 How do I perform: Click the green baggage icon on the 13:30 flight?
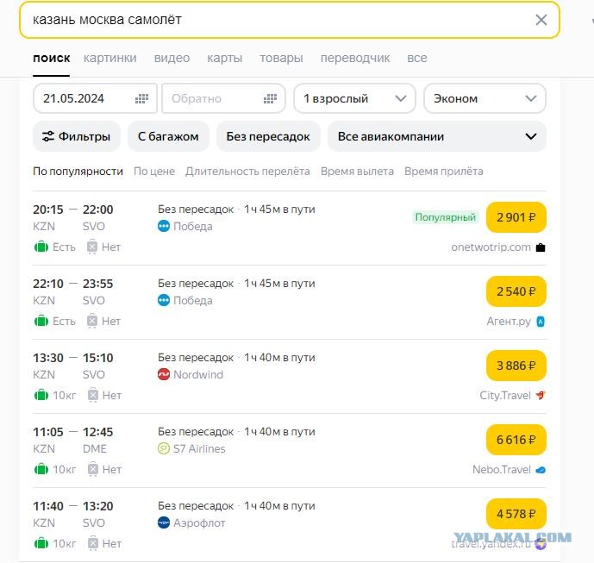41,395
